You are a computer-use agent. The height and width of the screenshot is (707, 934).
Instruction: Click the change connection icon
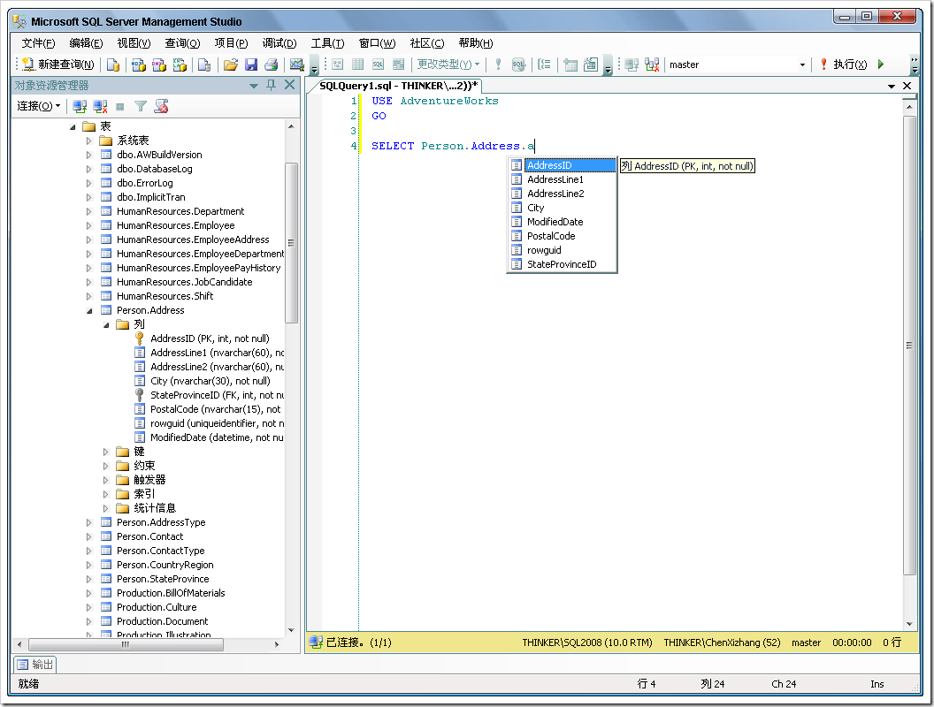(652, 65)
